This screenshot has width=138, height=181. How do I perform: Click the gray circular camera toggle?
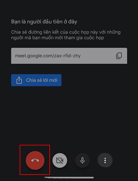60,160
